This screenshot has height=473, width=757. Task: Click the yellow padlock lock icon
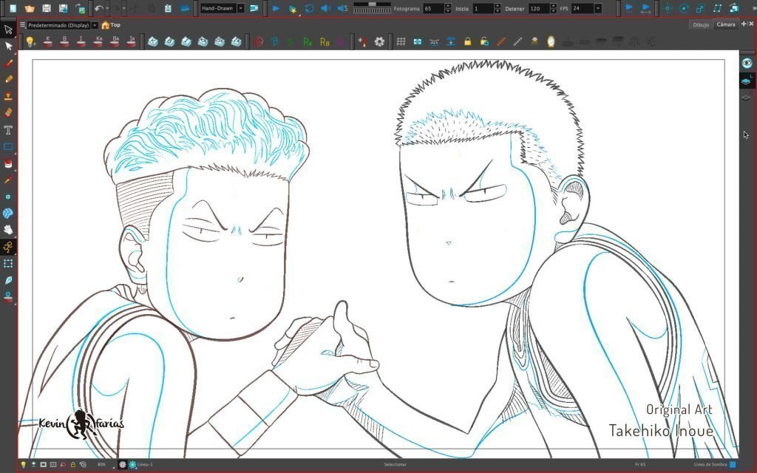[x=467, y=42]
